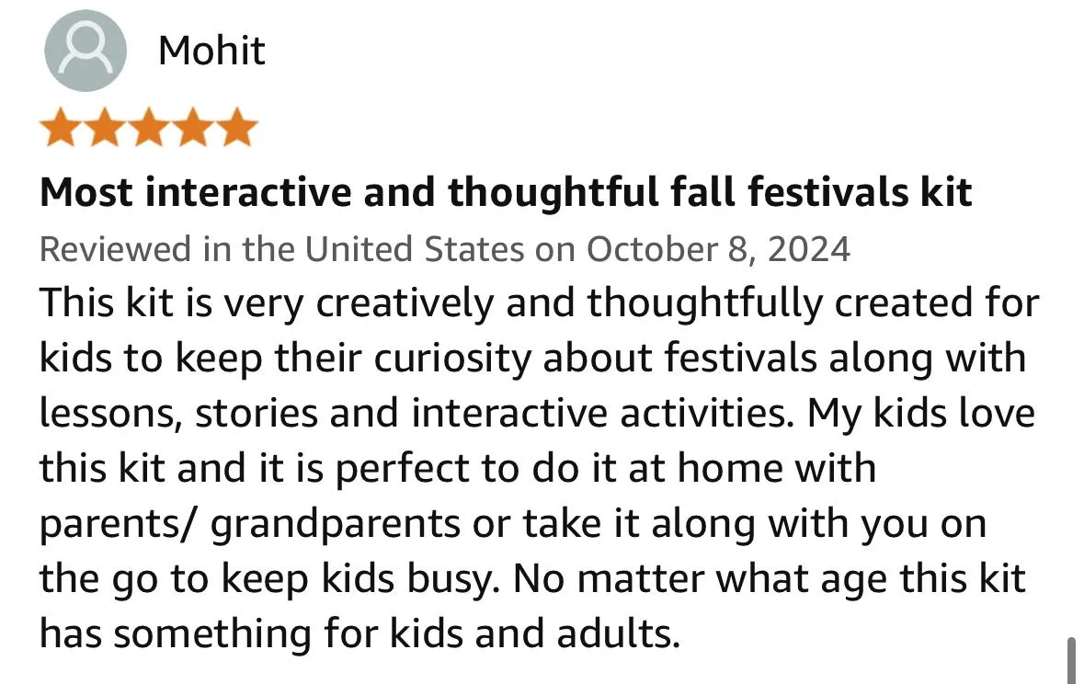Open review title 'Most interactive and thoughtful fall festivals kit'
This screenshot has height=684, width=1084.
click(x=506, y=192)
